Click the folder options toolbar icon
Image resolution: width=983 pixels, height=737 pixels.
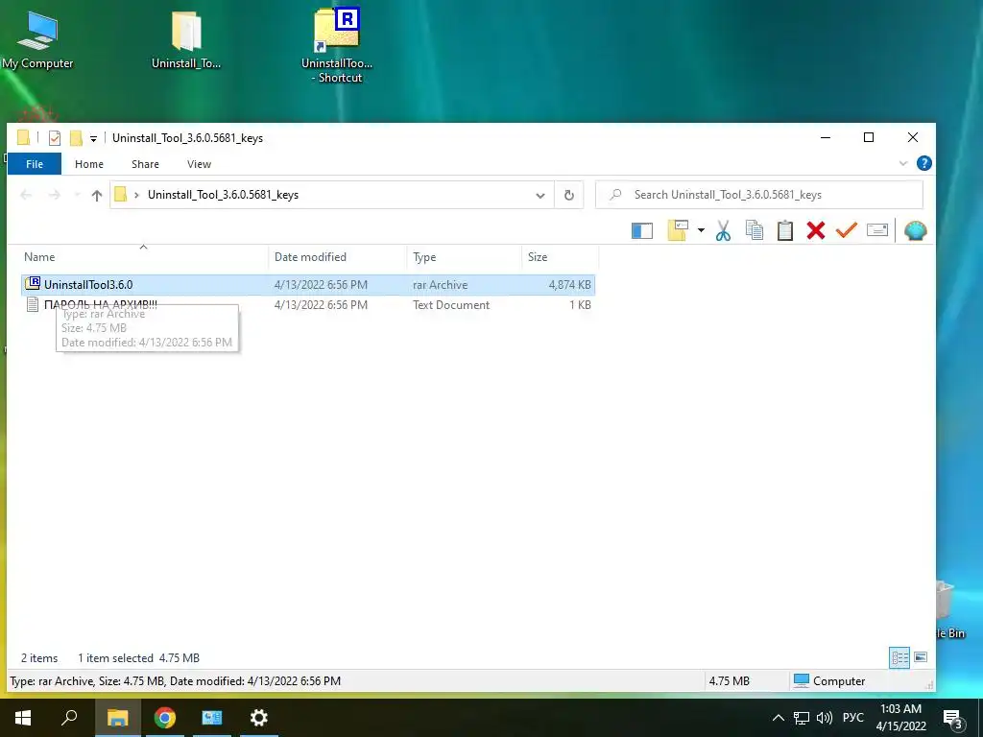678,230
